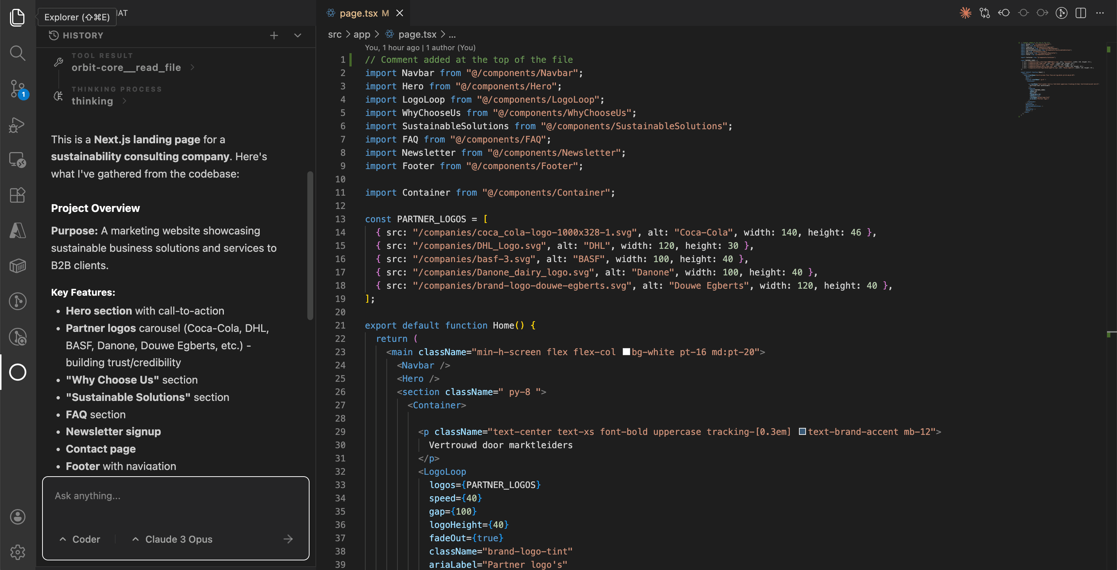Select the Run and Debug icon
Screen dimensions: 1117x570
click(x=17, y=125)
